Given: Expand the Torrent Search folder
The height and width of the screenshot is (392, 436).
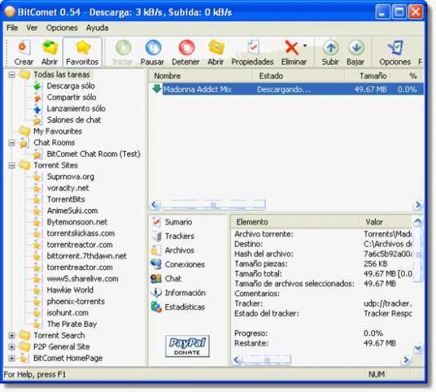Looking at the screenshot, I should coord(11,335).
